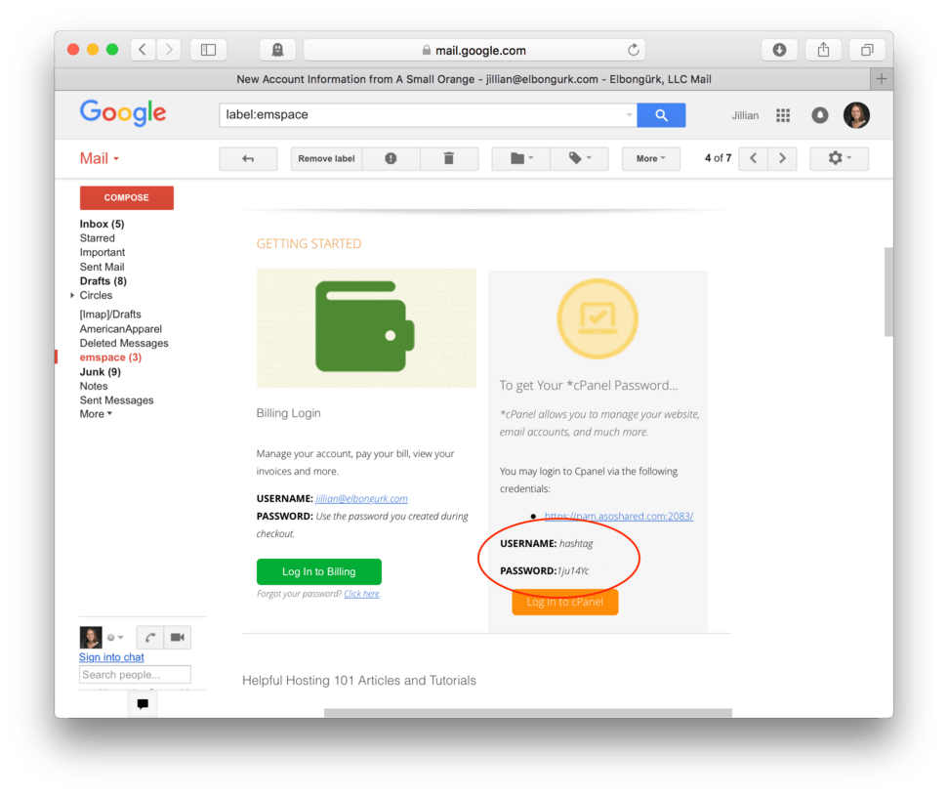Open the Junk label
Screen dimensions: 948x796
coord(101,372)
